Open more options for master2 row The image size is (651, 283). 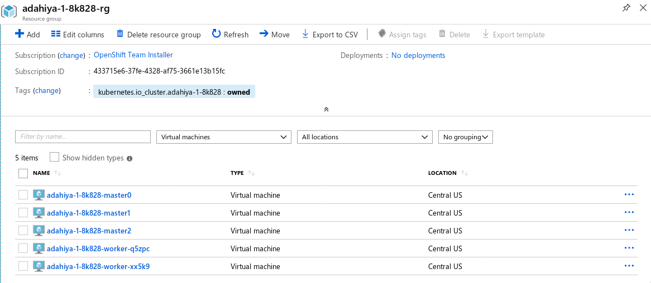(629, 230)
